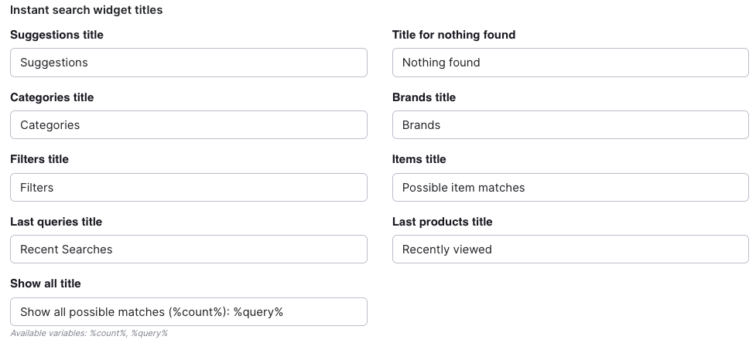Click the 'Instant search widget titles' heading
This screenshot has width=756, height=343.
pyautogui.click(x=87, y=11)
